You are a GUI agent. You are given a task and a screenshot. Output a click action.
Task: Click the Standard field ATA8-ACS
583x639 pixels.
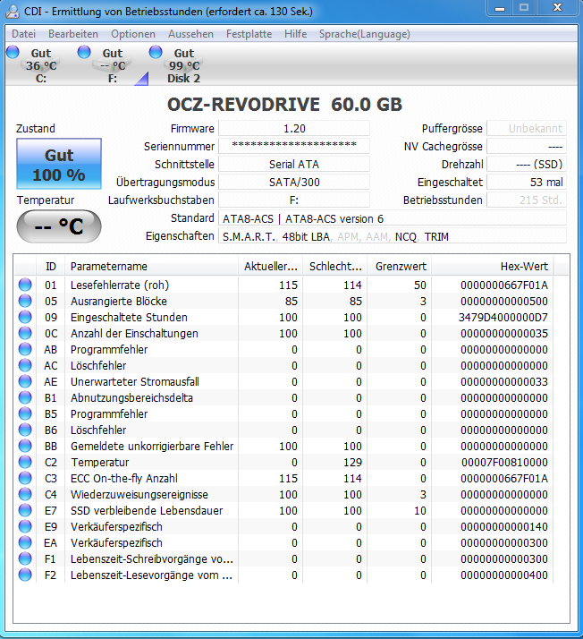point(392,218)
